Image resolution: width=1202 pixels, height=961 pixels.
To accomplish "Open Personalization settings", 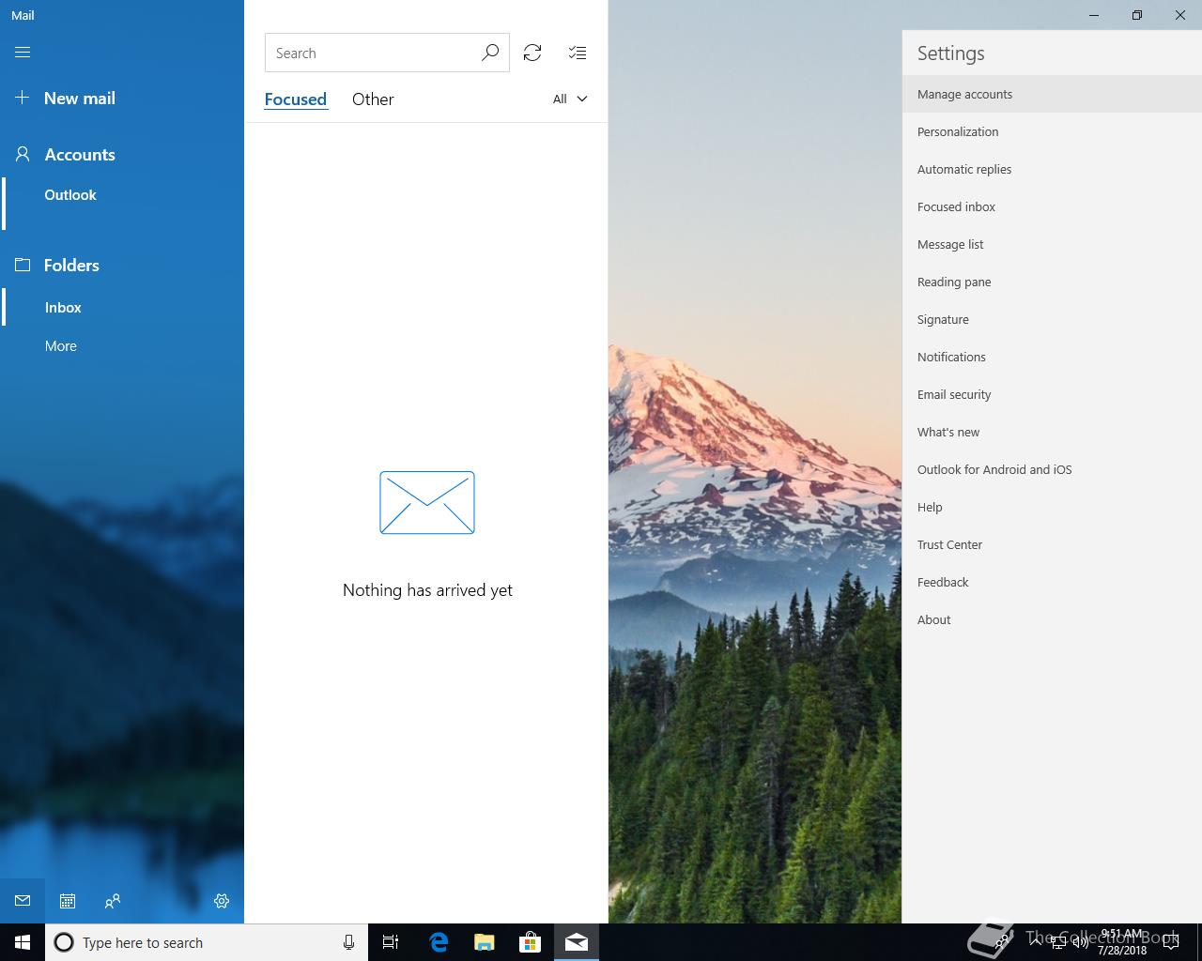I will 1052,131.
